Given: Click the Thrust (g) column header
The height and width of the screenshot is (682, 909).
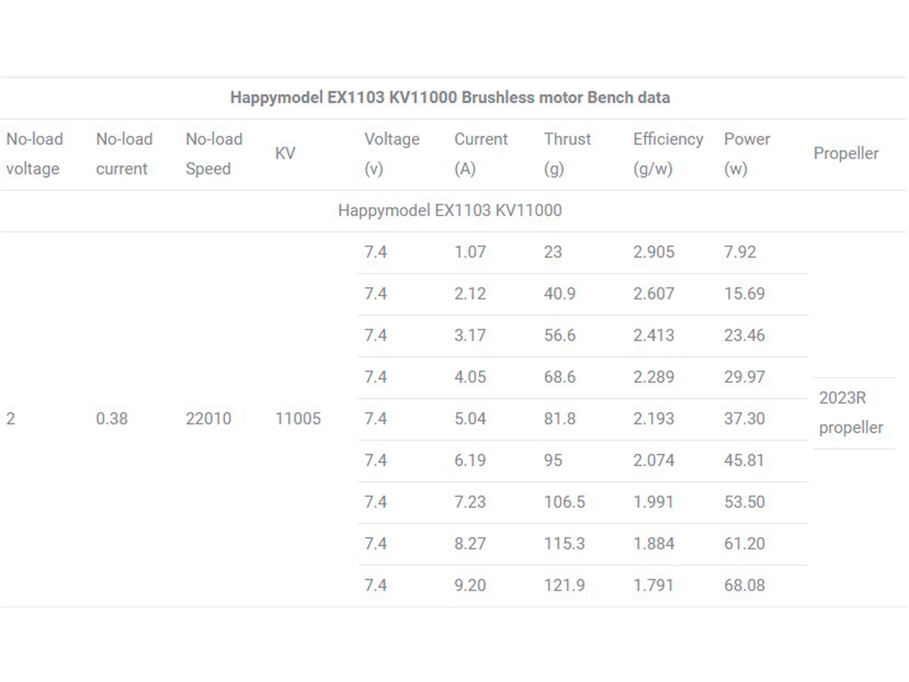Looking at the screenshot, I should click(567, 154).
